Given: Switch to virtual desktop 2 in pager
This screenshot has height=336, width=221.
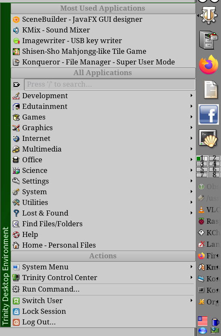Looking at the screenshot, I should point(215,158).
